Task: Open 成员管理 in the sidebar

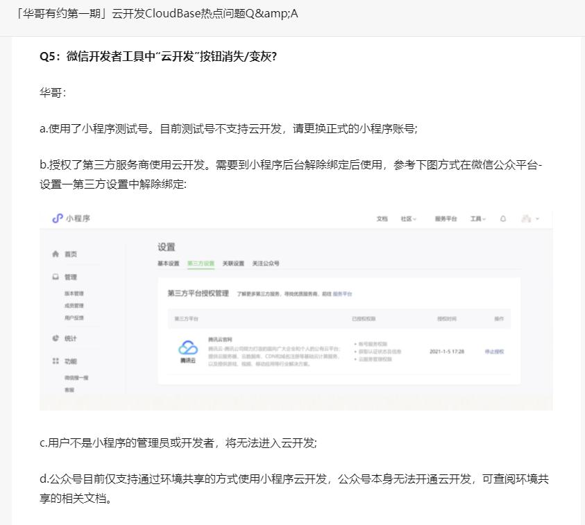Action: pyautogui.click(x=74, y=306)
